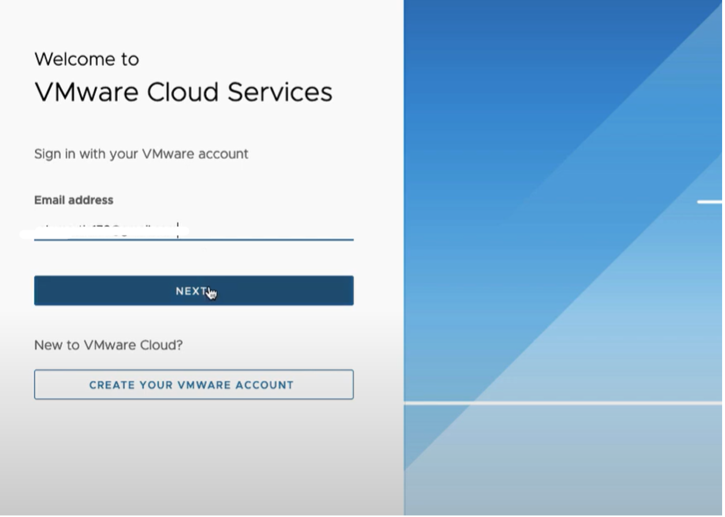The width and height of the screenshot is (725, 517).
Task: Click the word "VMware" in the main heading
Action: [x=87, y=92]
